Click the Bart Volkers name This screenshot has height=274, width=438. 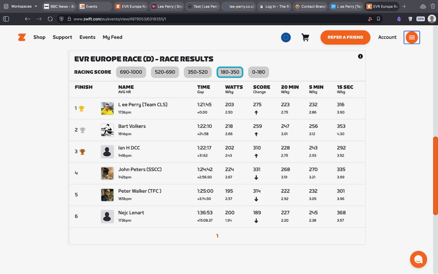click(132, 126)
